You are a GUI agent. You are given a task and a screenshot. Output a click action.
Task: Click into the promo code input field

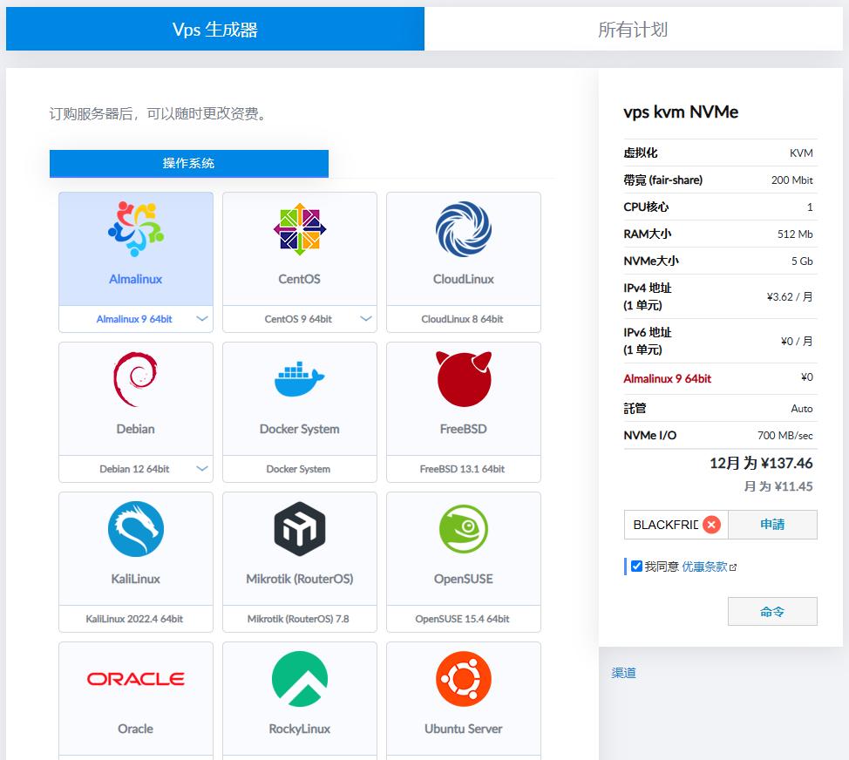664,525
